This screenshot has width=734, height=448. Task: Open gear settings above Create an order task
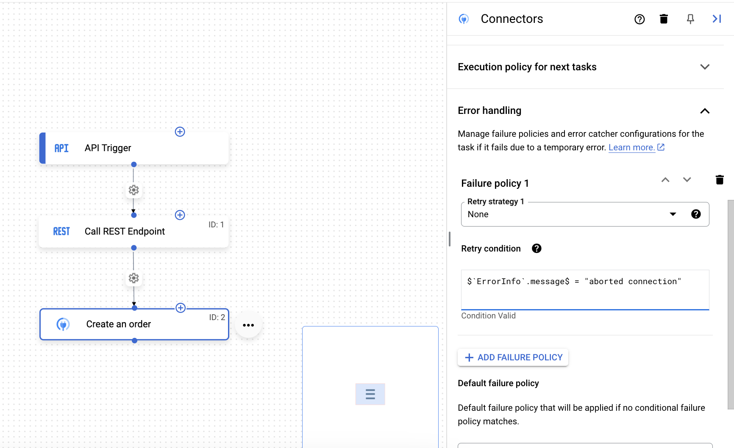coord(133,278)
